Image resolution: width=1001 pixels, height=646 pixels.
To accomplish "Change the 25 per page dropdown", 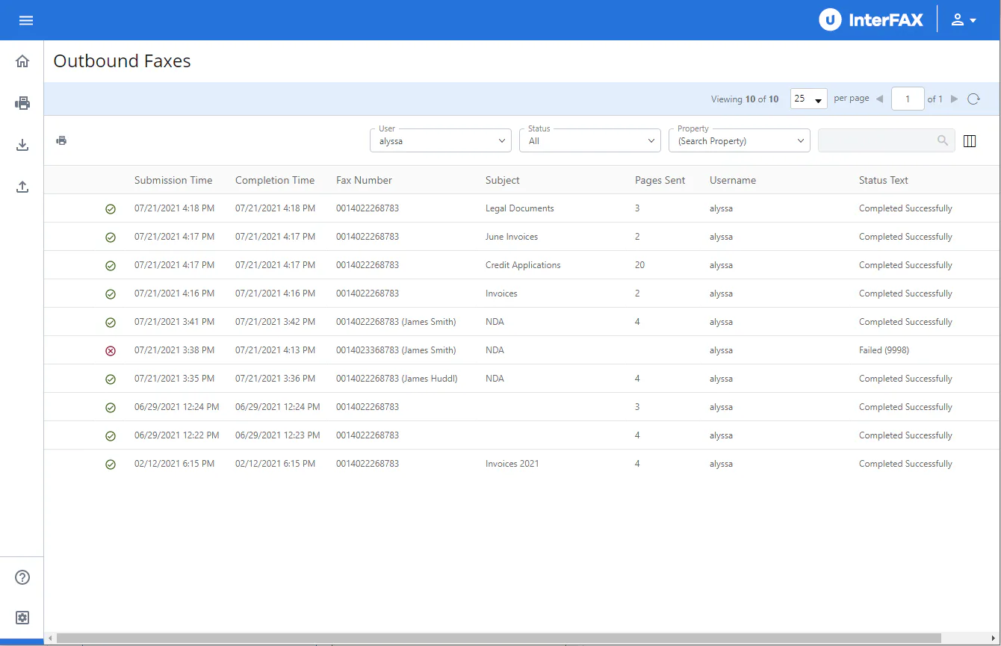I will click(809, 99).
